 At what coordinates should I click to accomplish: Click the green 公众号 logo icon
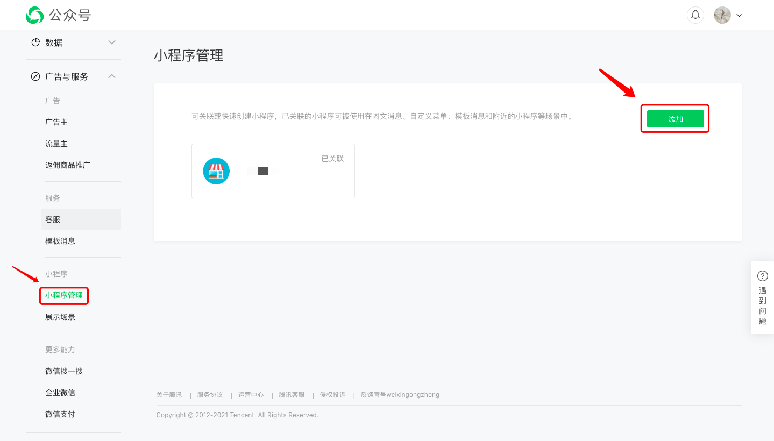pyautogui.click(x=34, y=15)
